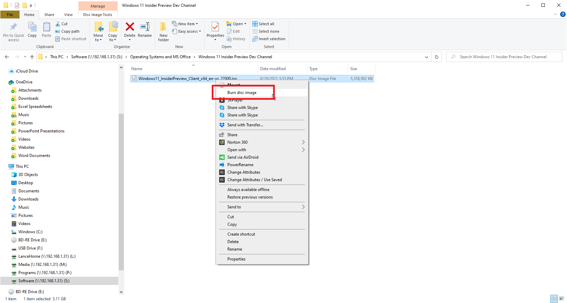Sort by the Name column header
Screen dimensions: 567x303
coord(193,69)
